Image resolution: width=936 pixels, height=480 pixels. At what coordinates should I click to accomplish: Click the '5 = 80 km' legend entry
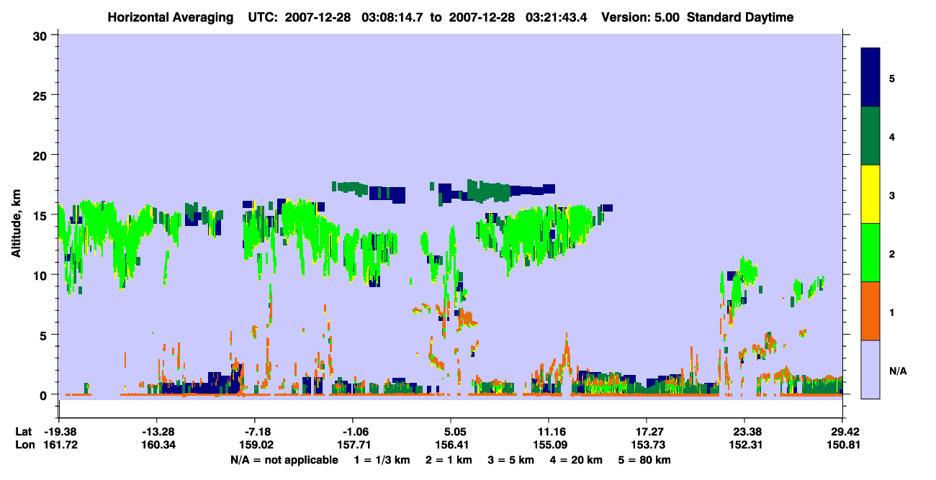coord(644,460)
